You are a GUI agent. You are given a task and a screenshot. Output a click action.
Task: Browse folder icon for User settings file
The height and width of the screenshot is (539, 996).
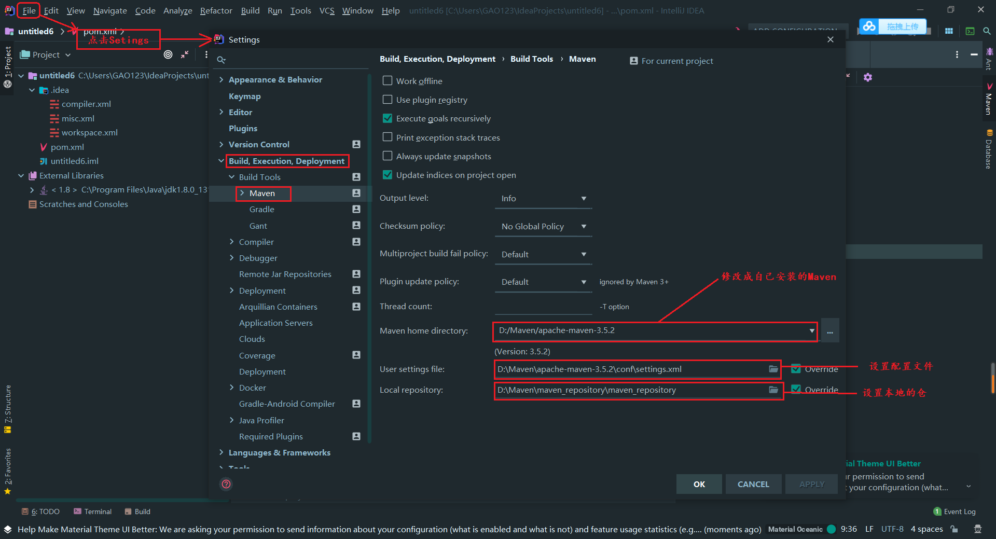(x=773, y=369)
